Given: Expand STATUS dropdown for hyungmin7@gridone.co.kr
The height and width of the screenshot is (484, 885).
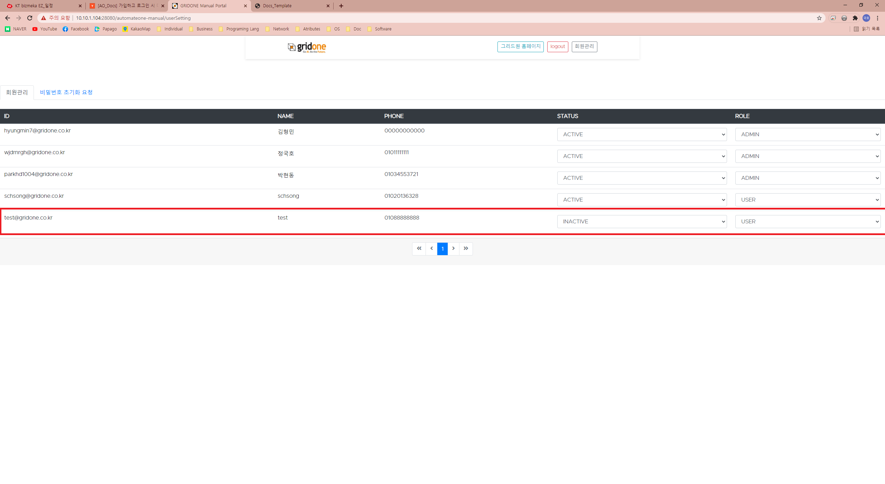Looking at the screenshot, I should click(x=642, y=134).
